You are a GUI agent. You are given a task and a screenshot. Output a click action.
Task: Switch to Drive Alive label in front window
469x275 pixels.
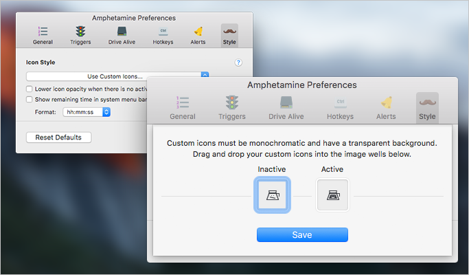[x=286, y=116]
